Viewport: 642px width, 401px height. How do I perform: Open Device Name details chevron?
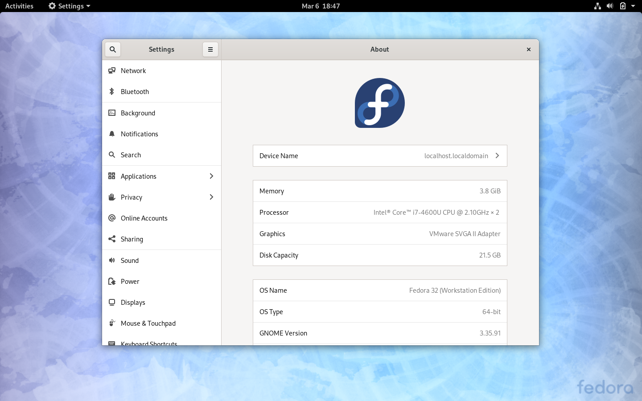(x=497, y=155)
